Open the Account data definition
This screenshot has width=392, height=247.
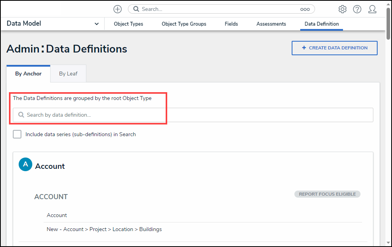57,215
